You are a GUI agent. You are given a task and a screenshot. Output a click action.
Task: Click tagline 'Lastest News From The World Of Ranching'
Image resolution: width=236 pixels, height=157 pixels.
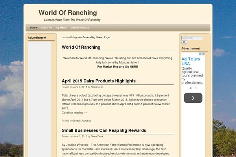tap(72, 20)
